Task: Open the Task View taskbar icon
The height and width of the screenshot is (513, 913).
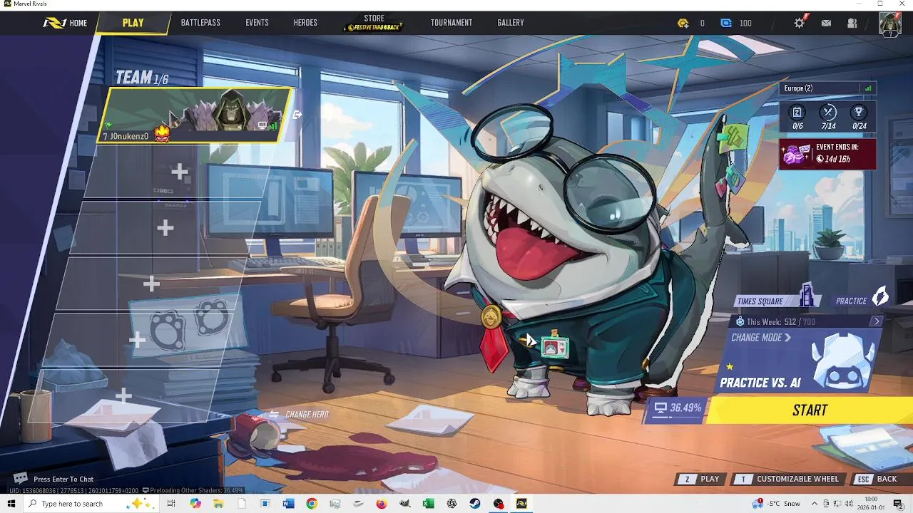Action: tap(171, 504)
